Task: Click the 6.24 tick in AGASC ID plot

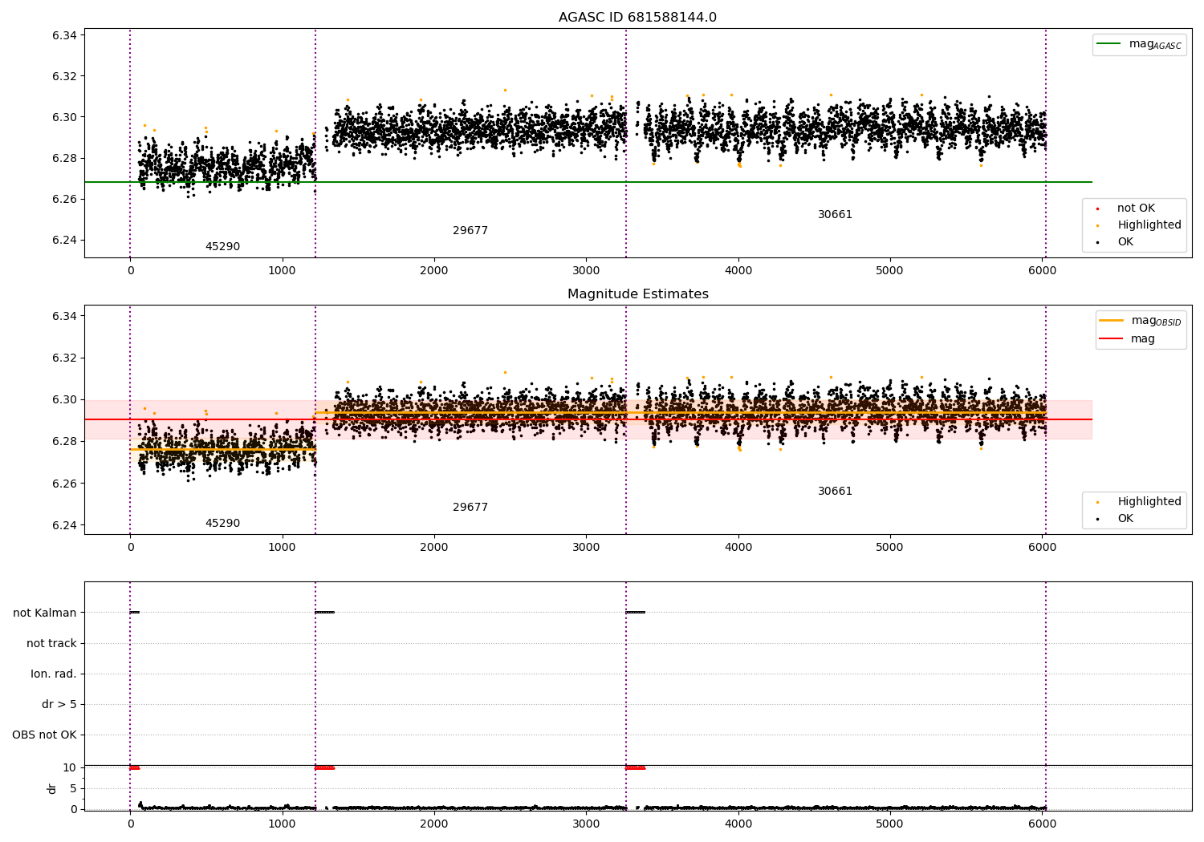Action: (65, 240)
